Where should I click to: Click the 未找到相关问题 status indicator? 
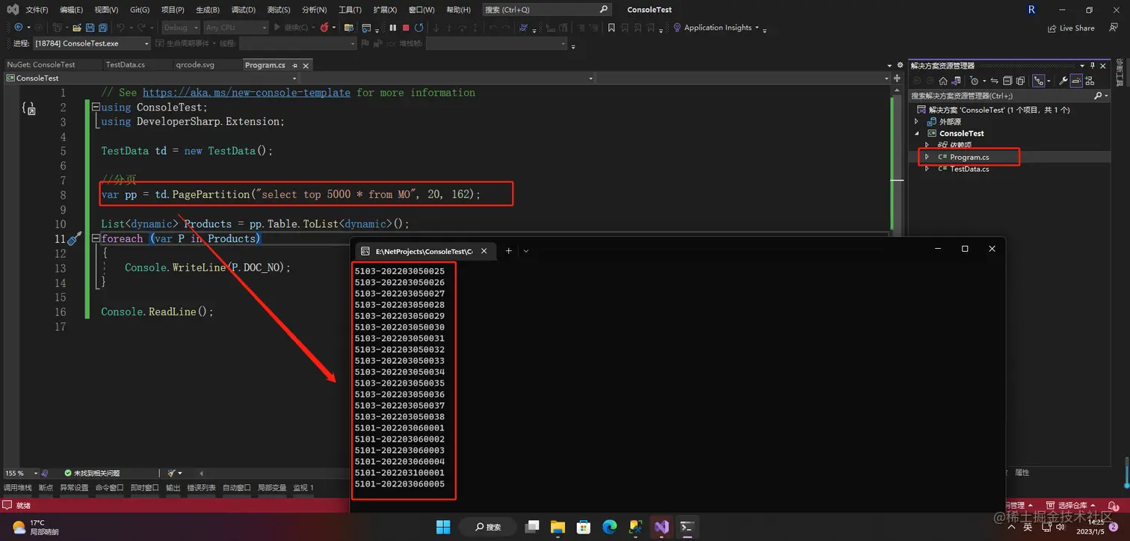click(92, 473)
